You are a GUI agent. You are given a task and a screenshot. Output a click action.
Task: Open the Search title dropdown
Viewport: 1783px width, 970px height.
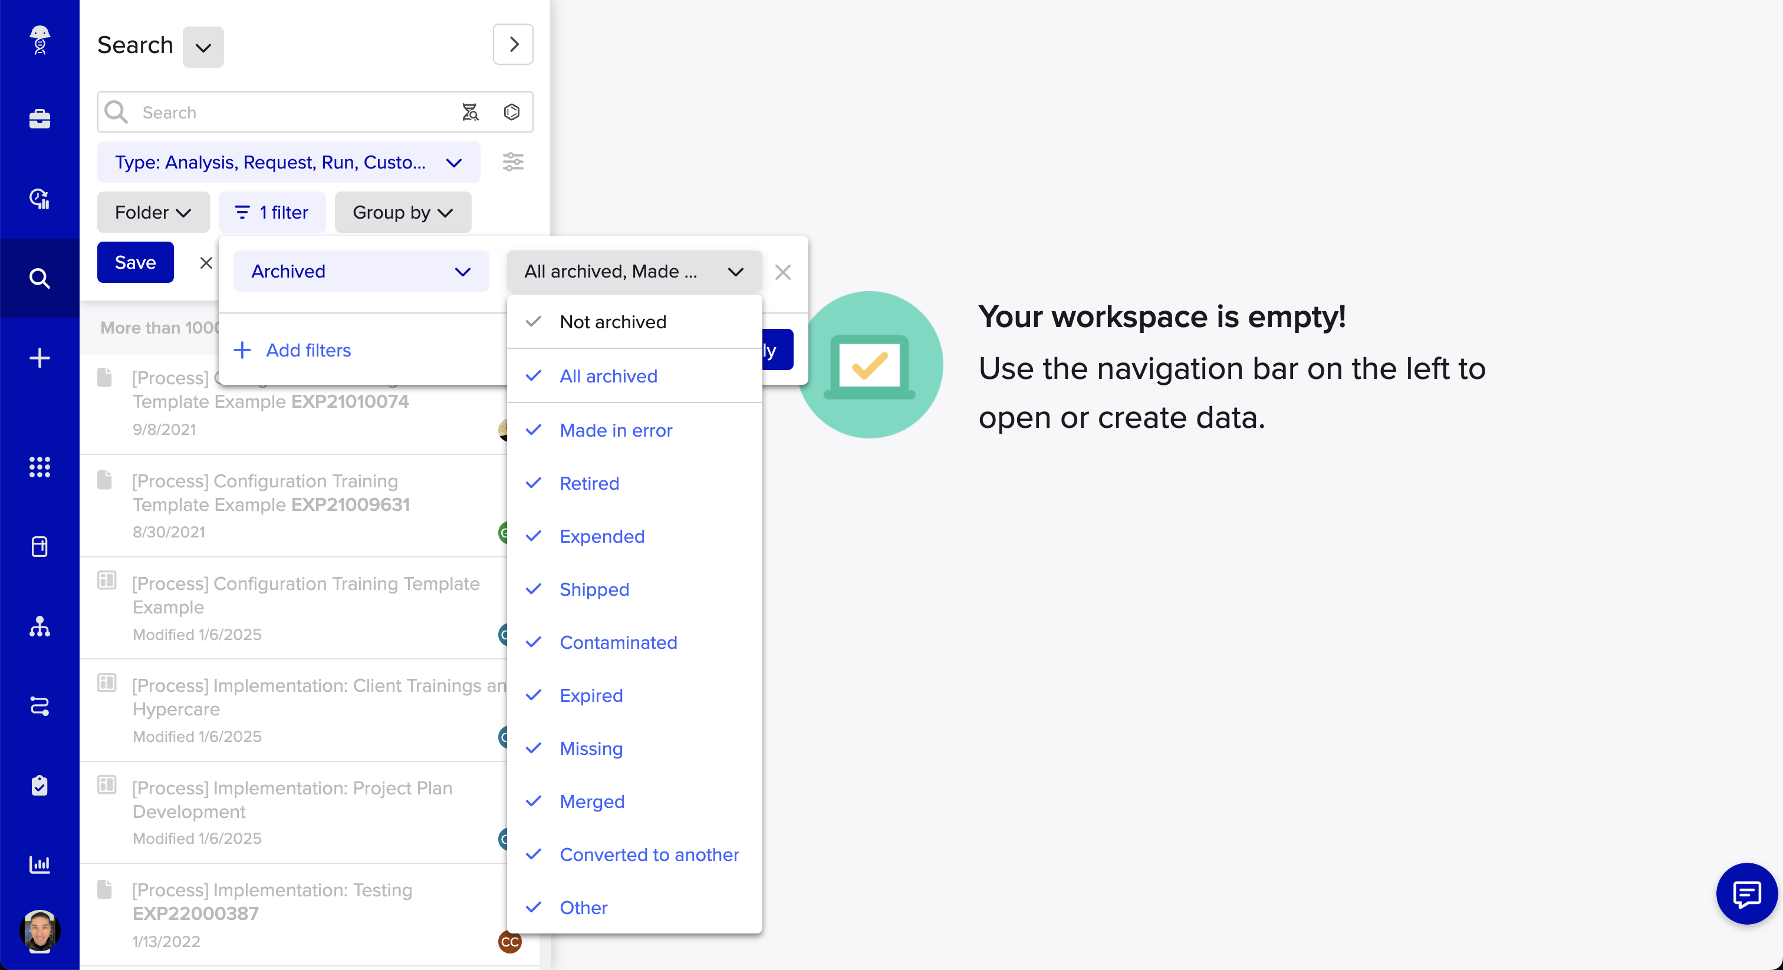click(x=203, y=47)
